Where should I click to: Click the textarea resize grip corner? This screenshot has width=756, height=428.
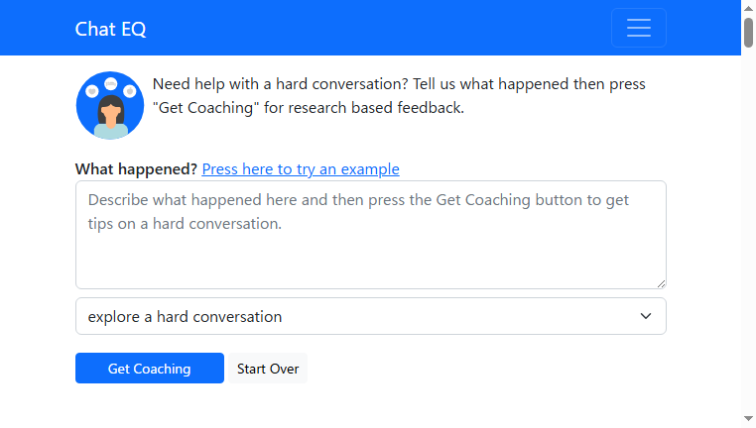click(661, 284)
